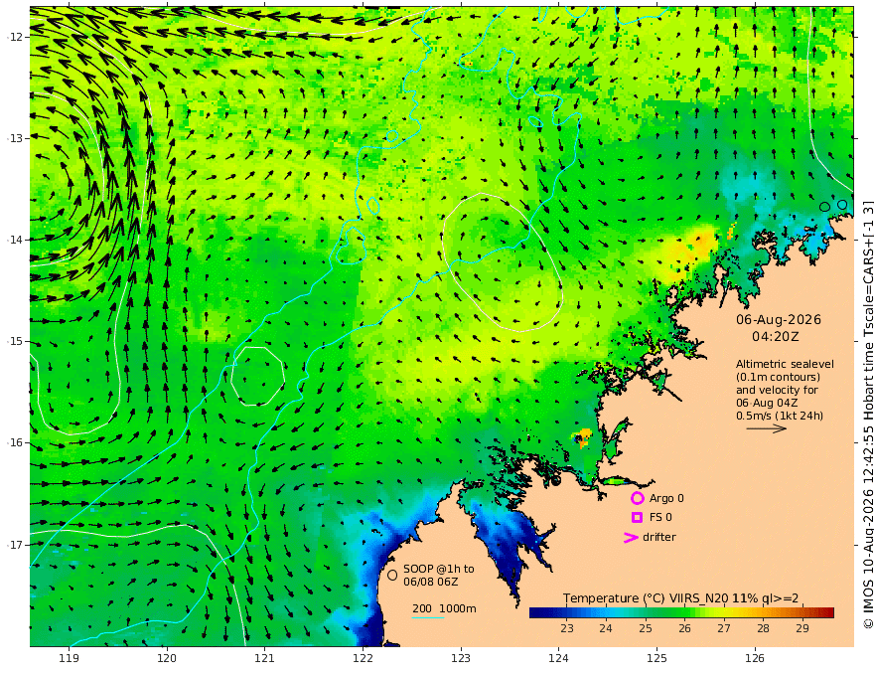874x676 pixels.
Task: Click the date text 06-Aug-2026
Action: tap(779, 319)
